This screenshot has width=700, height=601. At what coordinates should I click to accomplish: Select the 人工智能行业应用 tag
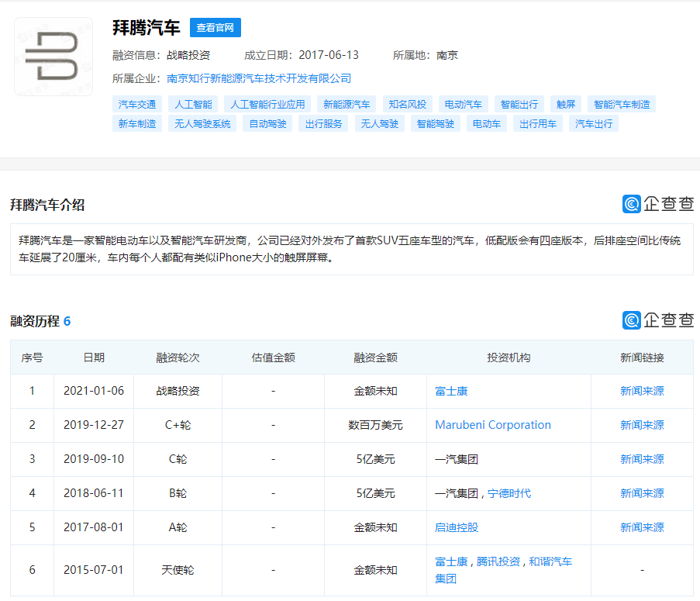[x=268, y=104]
